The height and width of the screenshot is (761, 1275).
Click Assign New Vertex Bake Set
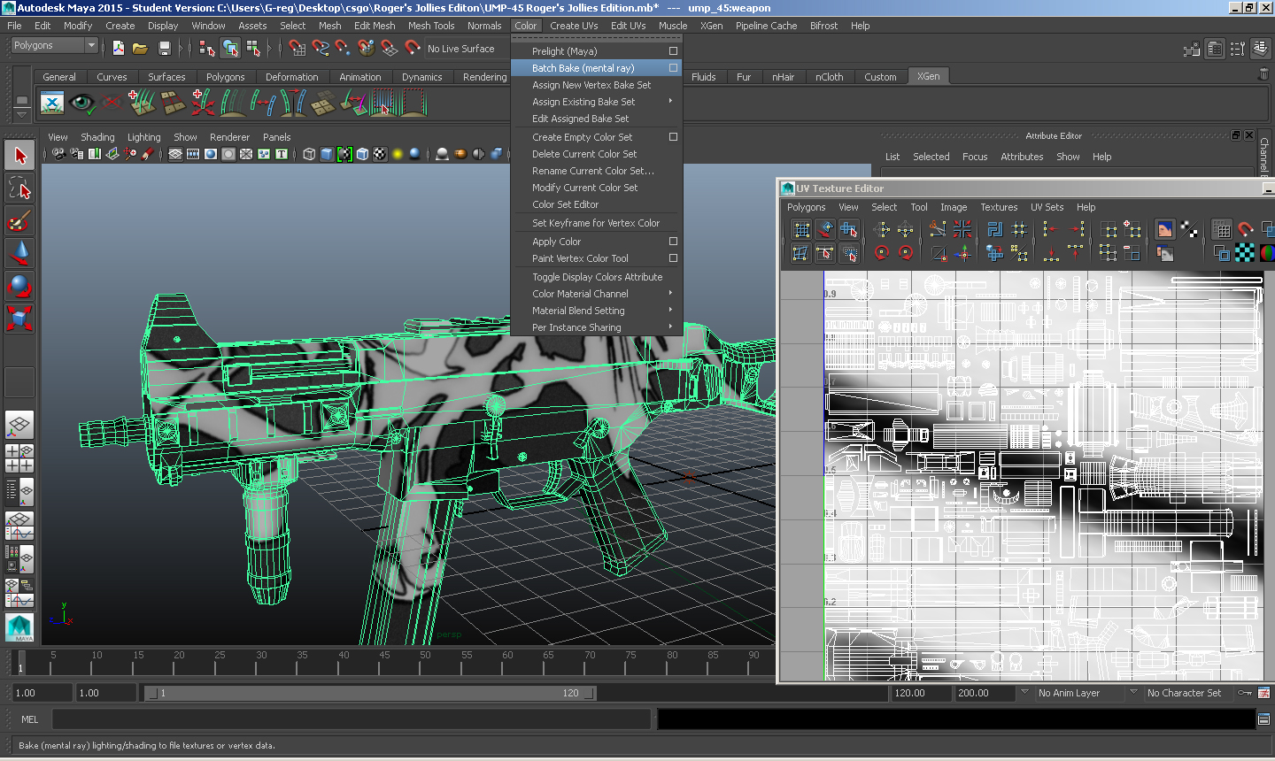591,85
